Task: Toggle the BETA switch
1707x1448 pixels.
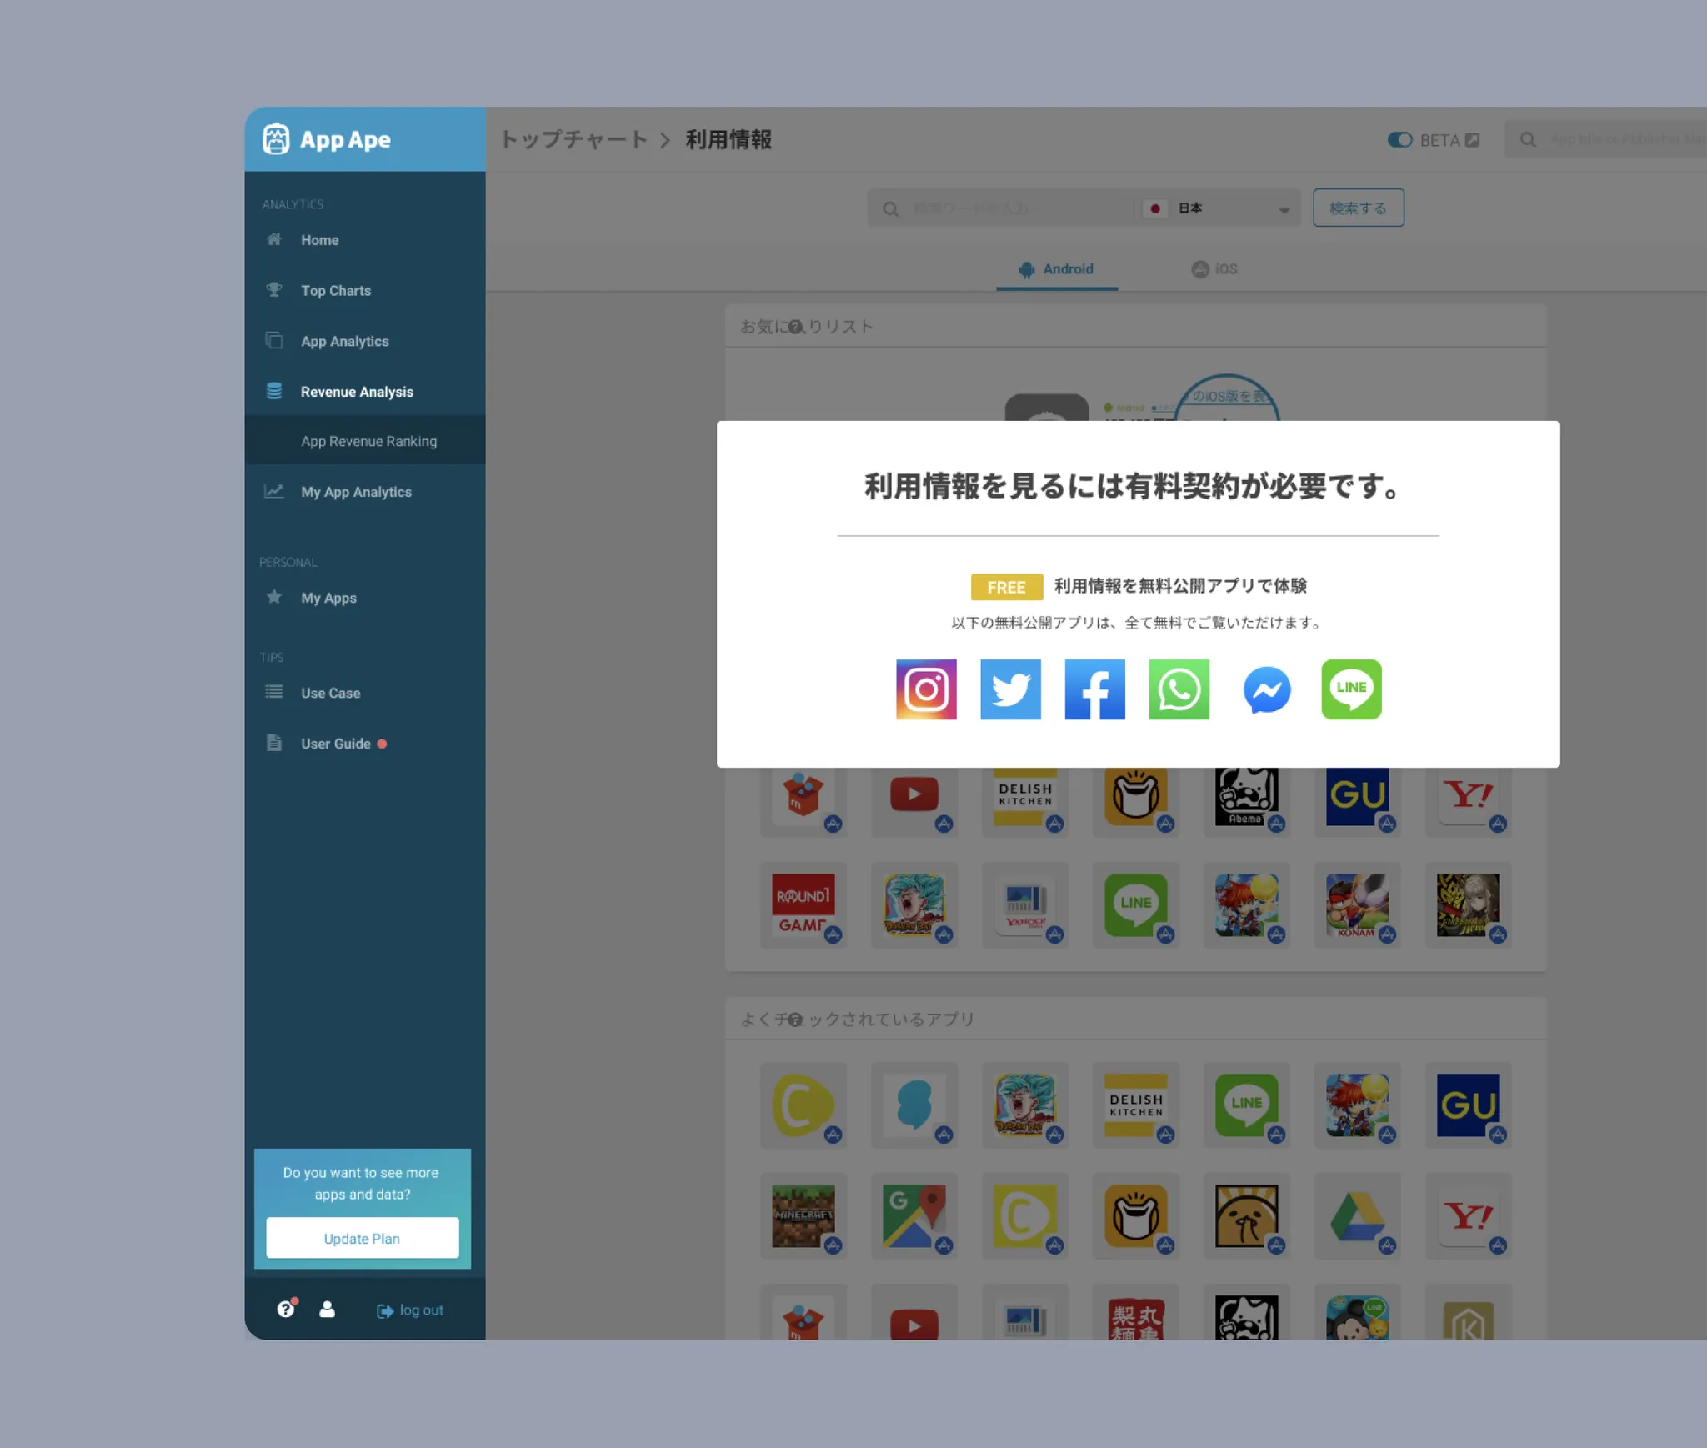Action: click(x=1399, y=140)
